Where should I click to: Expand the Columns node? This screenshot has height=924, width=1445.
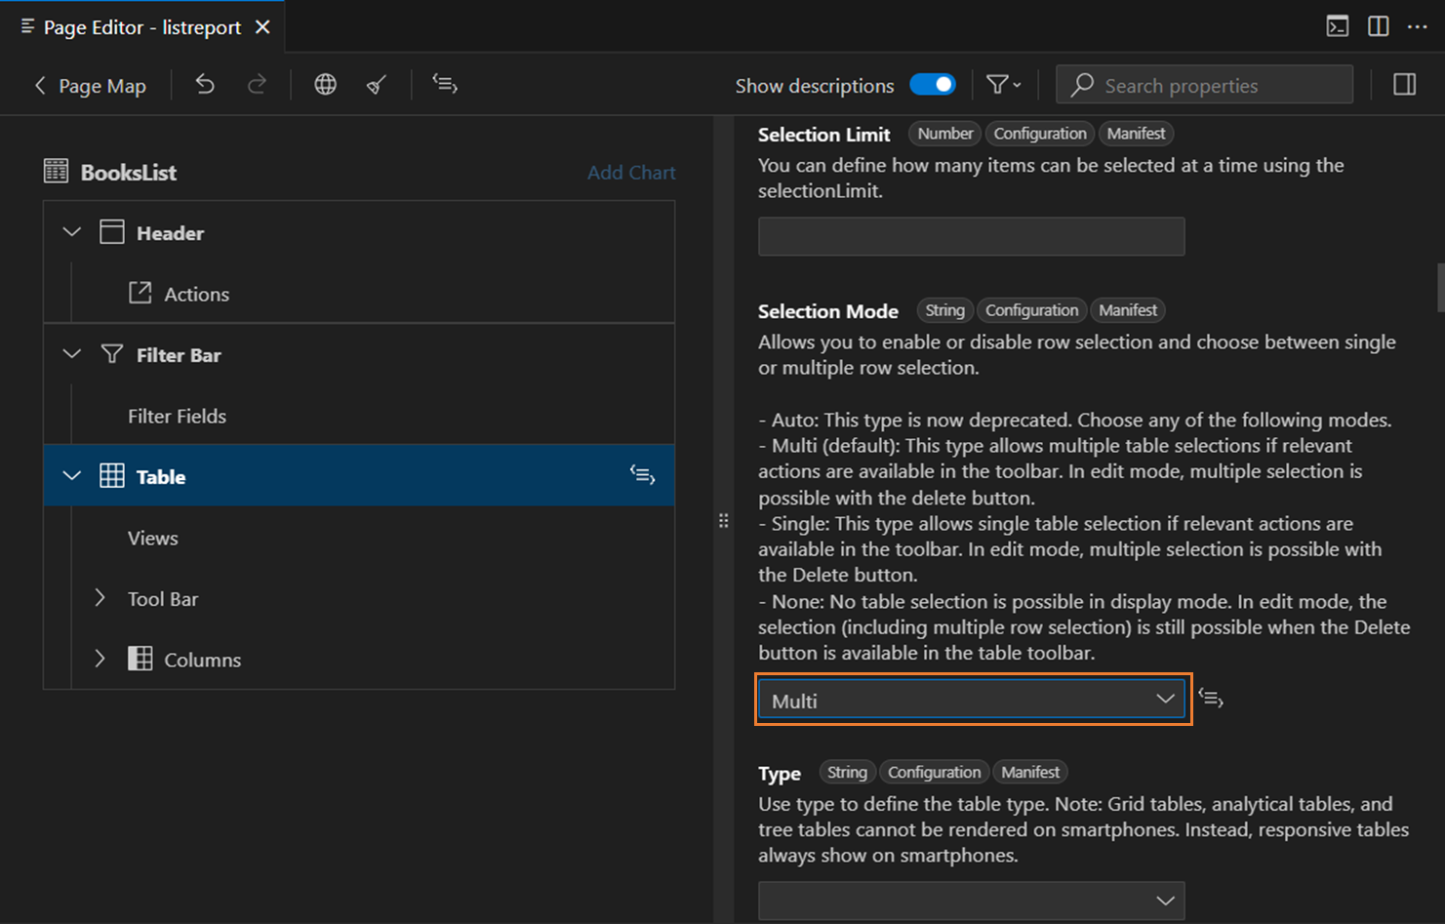click(100, 659)
